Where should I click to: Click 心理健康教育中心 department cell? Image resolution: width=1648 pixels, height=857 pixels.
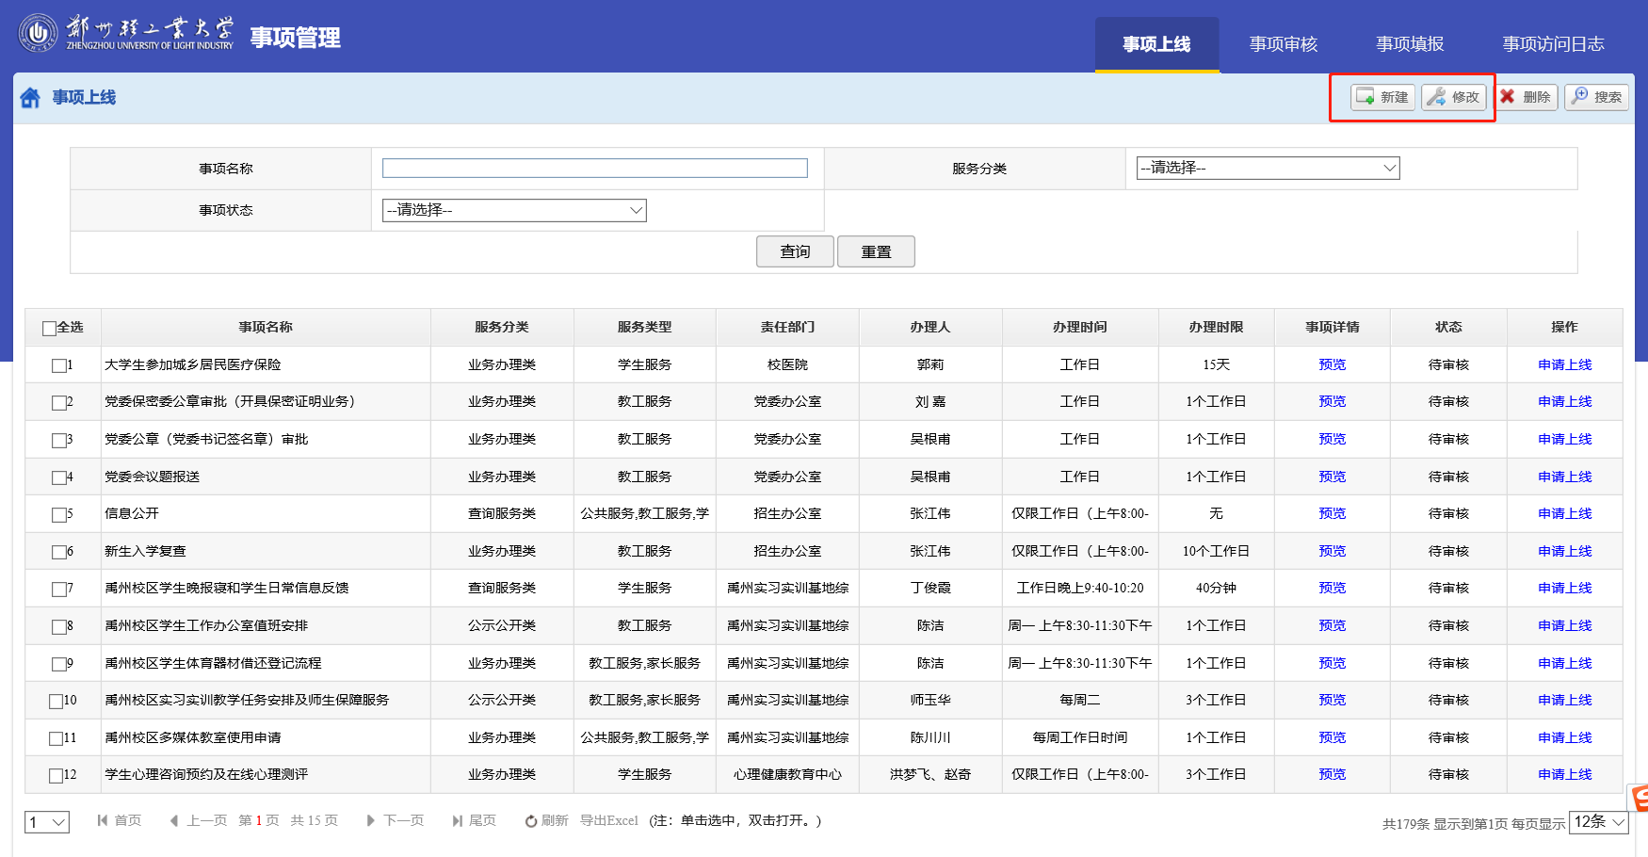788,774
